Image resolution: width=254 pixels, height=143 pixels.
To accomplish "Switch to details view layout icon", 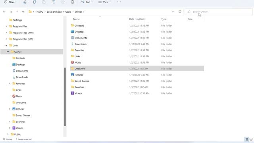I will (x=247, y=139).
